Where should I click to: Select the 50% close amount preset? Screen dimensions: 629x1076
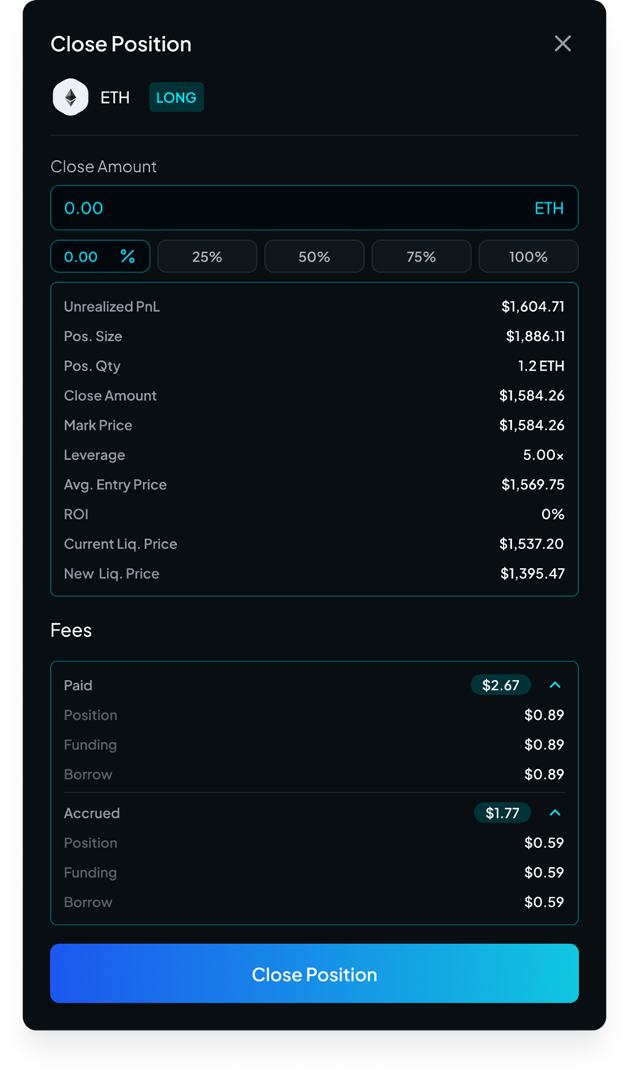tap(314, 257)
